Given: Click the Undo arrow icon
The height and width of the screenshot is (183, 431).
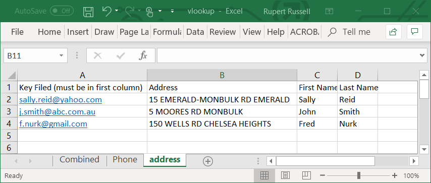Looking at the screenshot, I should coord(106,11).
